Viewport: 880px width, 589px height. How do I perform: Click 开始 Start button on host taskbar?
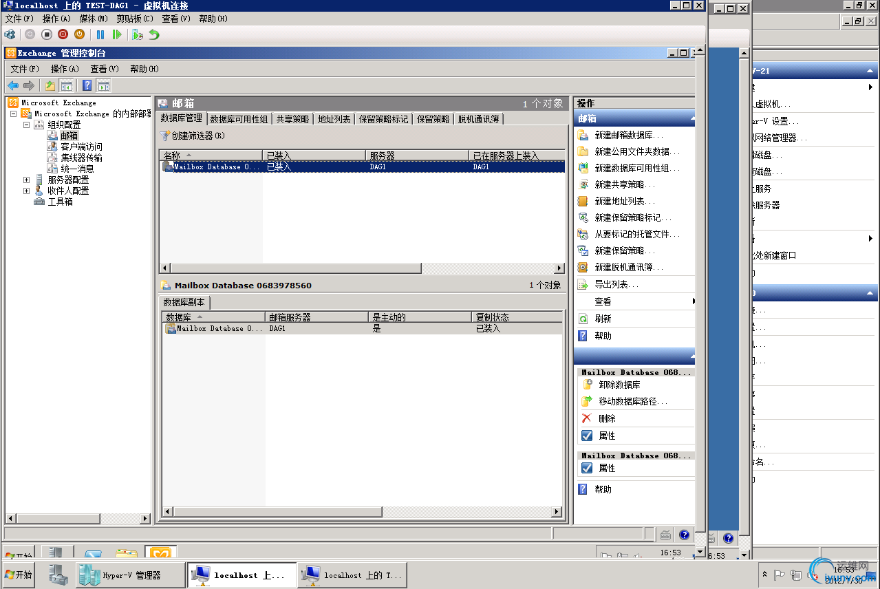point(19,575)
